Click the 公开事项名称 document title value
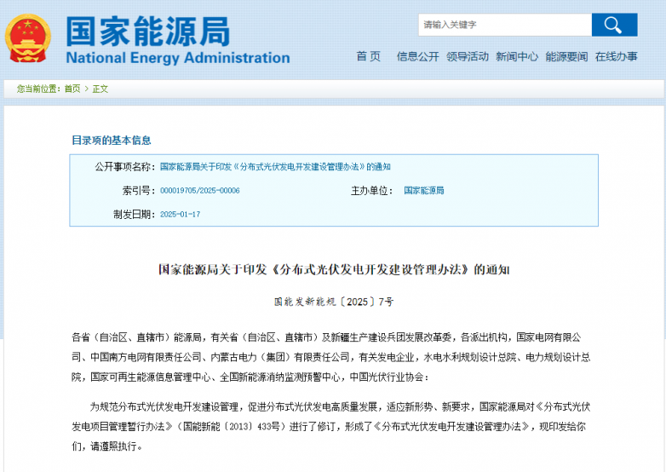666x472 pixels. pos(275,167)
